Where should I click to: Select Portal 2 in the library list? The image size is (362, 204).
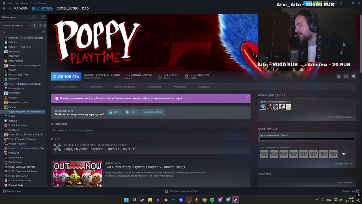point(12,121)
